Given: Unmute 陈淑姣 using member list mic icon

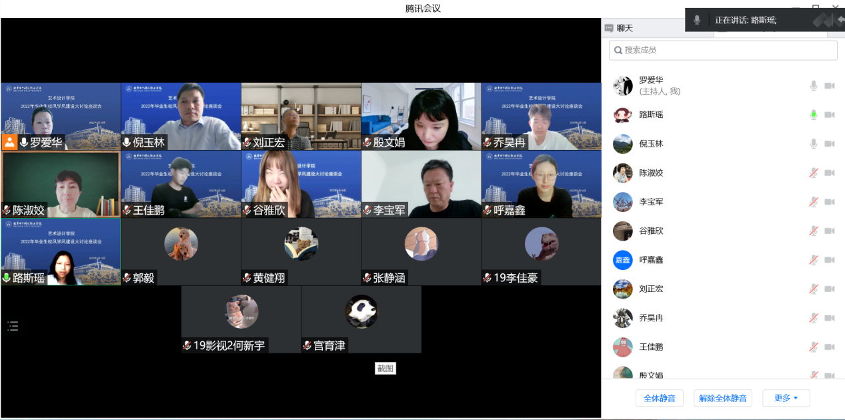Looking at the screenshot, I should pyautogui.click(x=813, y=173).
